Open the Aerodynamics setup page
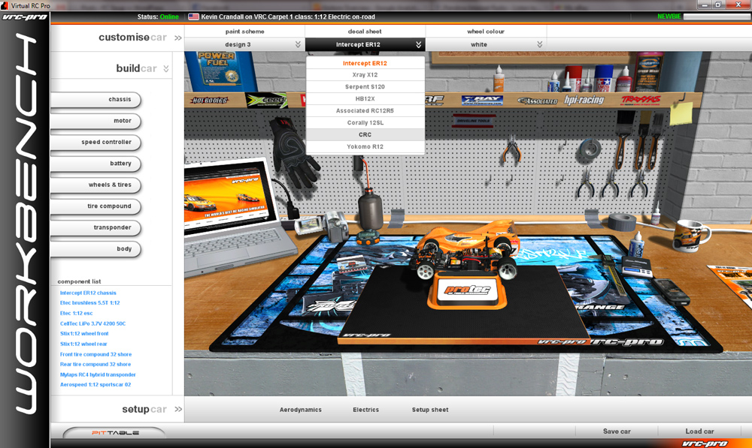 click(x=301, y=410)
